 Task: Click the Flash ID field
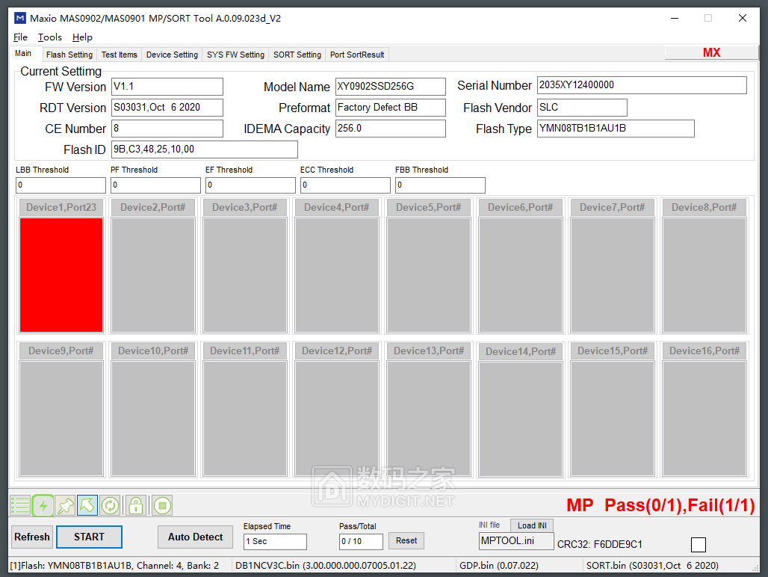click(204, 149)
